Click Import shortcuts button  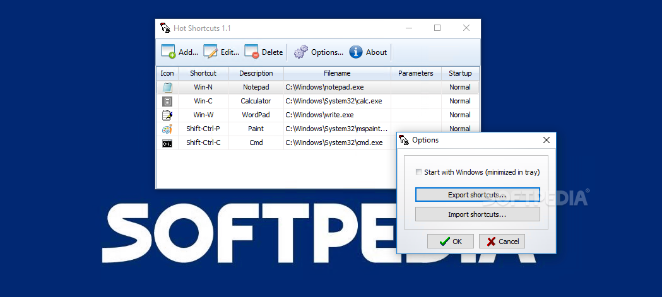pyautogui.click(x=478, y=214)
